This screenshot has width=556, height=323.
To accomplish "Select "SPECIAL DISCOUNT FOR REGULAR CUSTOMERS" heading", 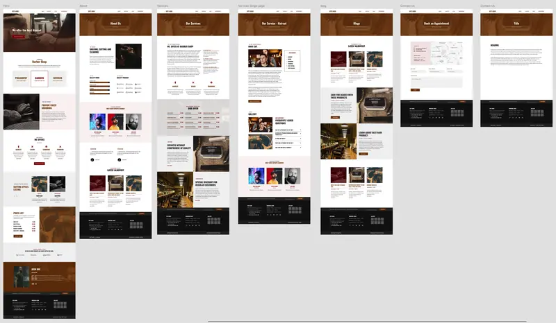I will coord(206,184).
